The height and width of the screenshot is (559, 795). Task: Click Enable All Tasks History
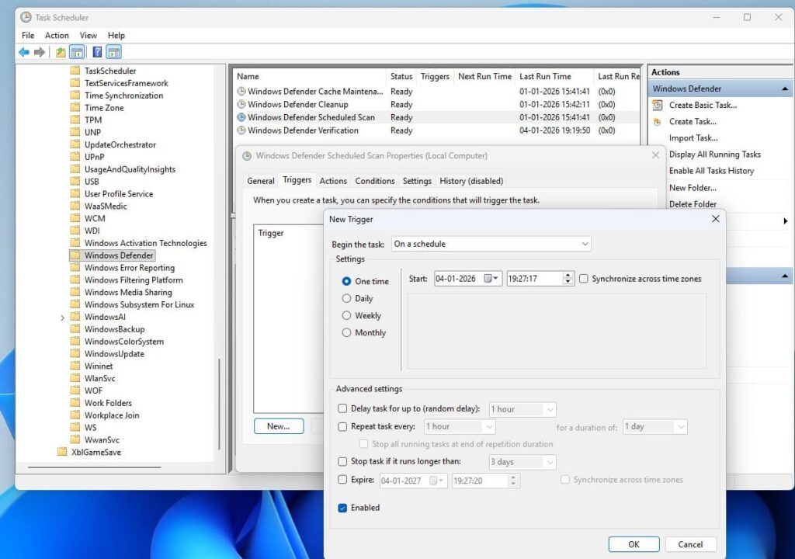click(x=711, y=171)
